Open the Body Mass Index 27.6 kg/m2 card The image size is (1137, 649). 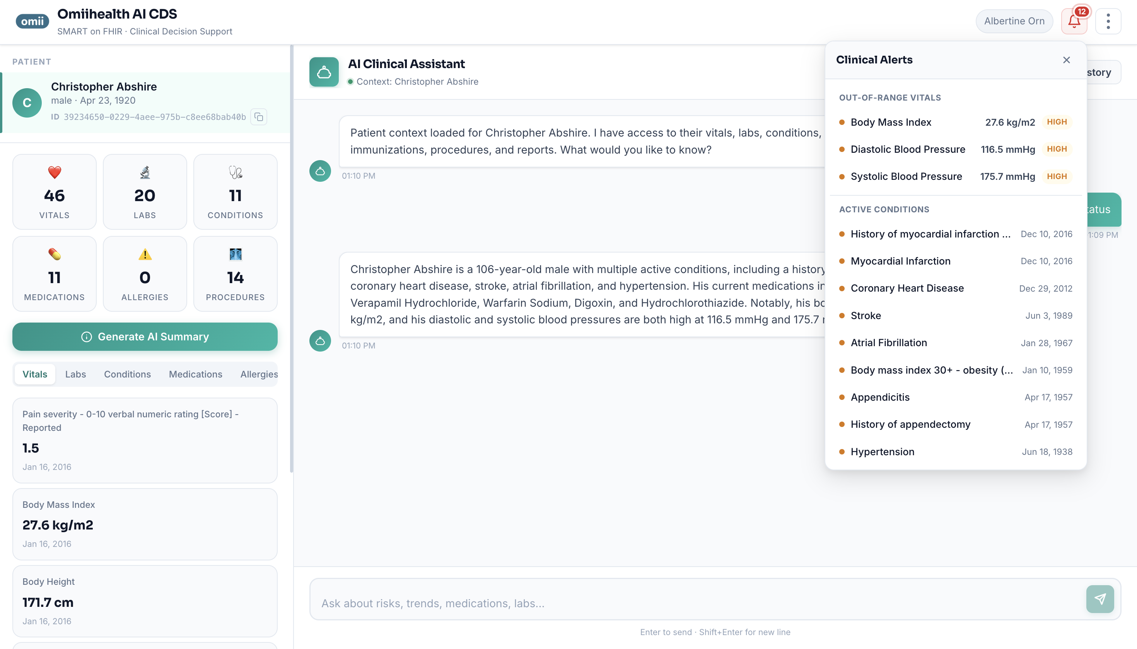pyautogui.click(x=145, y=524)
